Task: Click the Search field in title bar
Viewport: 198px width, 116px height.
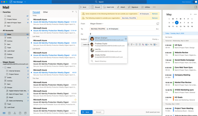Action: pyautogui.click(x=99, y=2)
